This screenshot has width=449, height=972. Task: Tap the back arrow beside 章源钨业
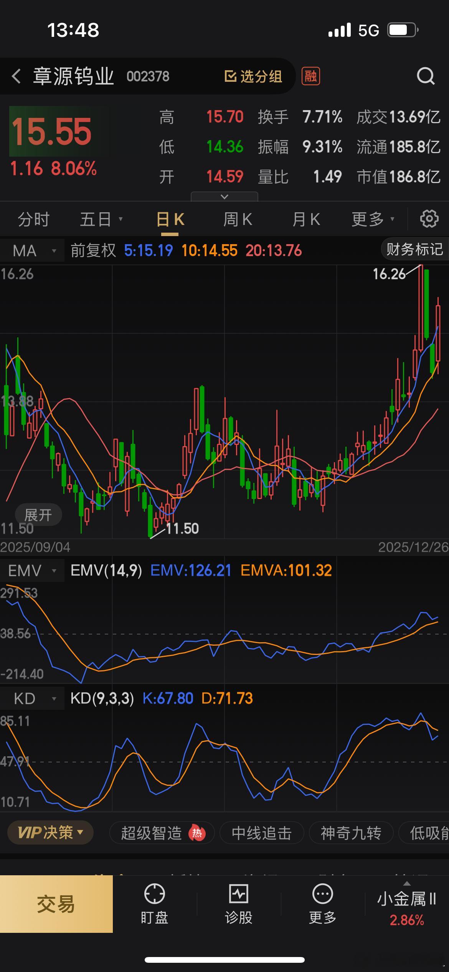(16, 76)
